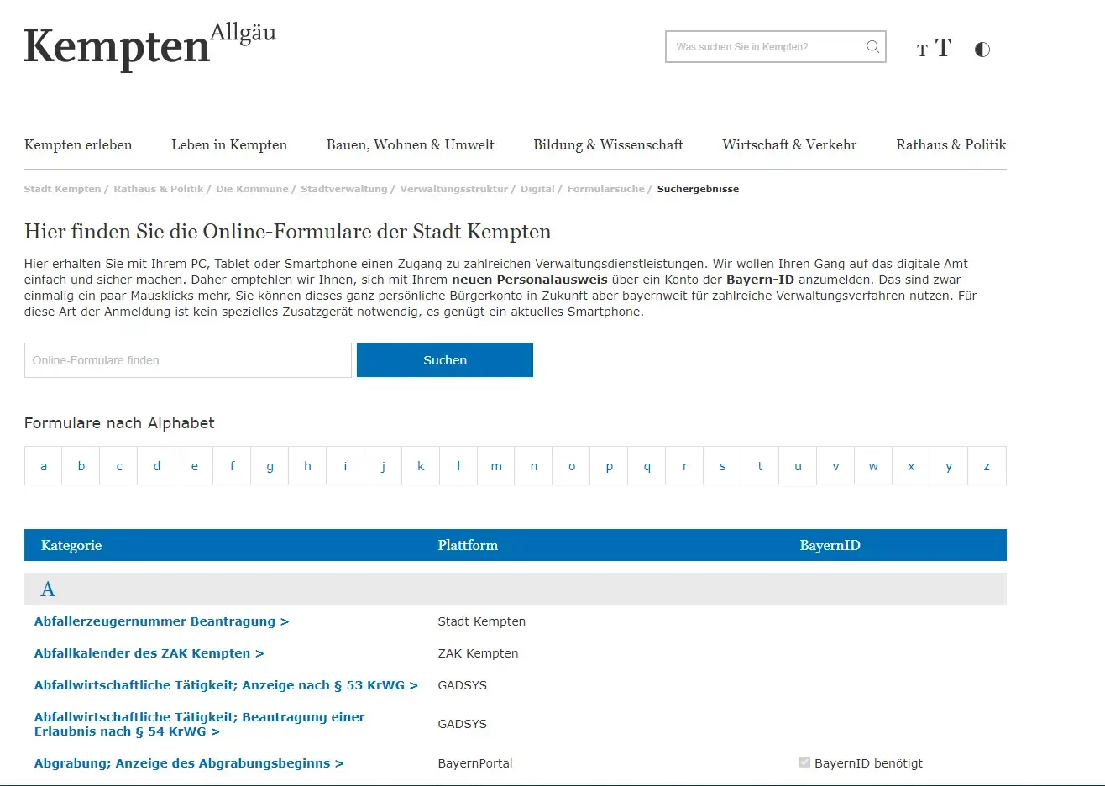This screenshot has width=1105, height=786.
Task: Click the small T decrease font size icon
Action: (922, 50)
